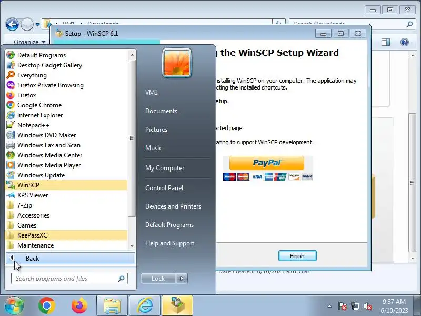Image resolution: width=421 pixels, height=316 pixels.
Task: Open Default Programs in the programs list
Action: coord(66,55)
